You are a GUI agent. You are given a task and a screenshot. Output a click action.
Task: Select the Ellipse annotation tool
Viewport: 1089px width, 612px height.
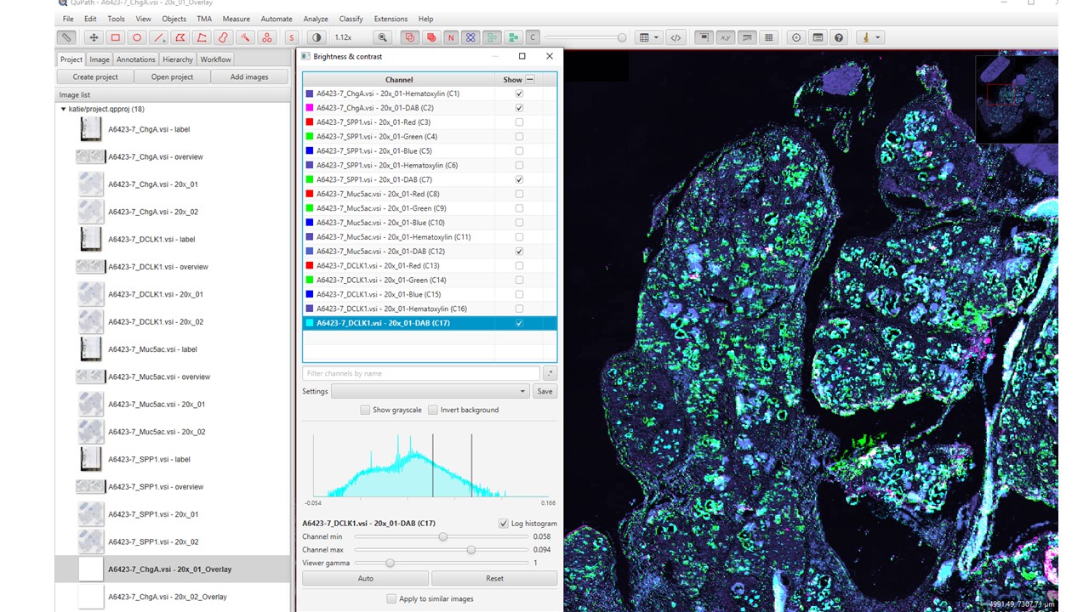(x=136, y=37)
